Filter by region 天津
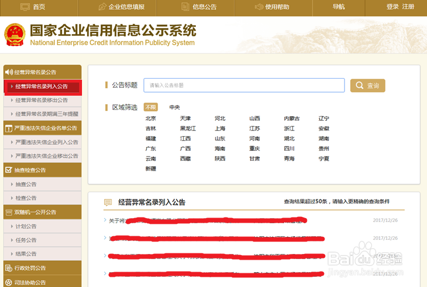Screen dimensions: 427x287 (185, 118)
